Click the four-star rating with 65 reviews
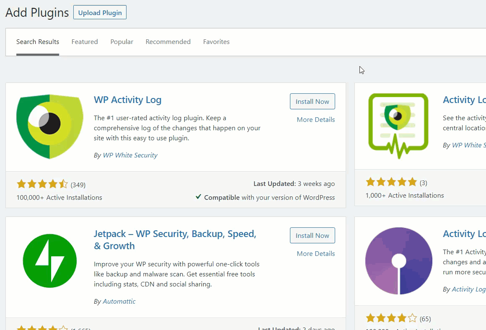 [x=391, y=318]
